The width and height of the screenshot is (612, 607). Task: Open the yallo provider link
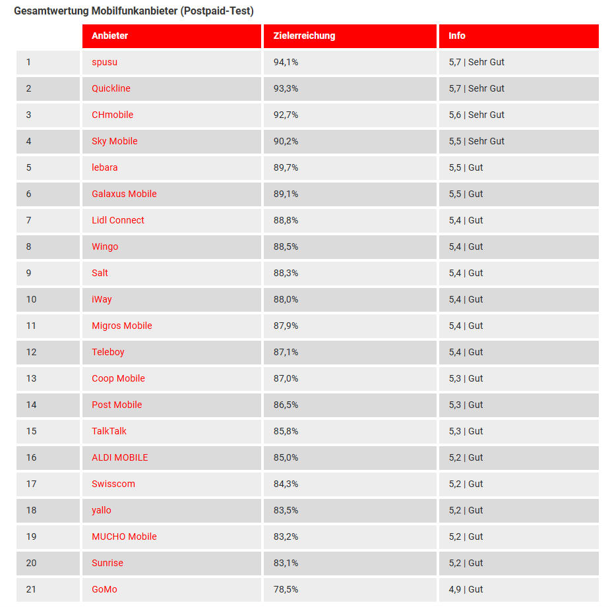tap(102, 510)
